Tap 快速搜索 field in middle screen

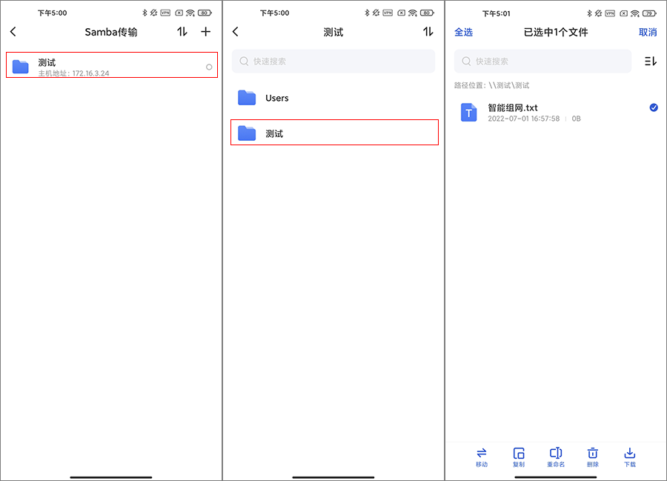(x=333, y=62)
